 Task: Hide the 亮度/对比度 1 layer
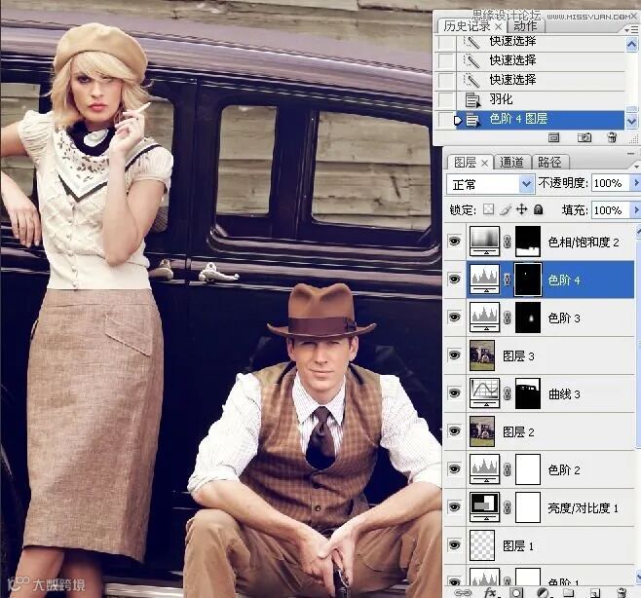coord(454,506)
